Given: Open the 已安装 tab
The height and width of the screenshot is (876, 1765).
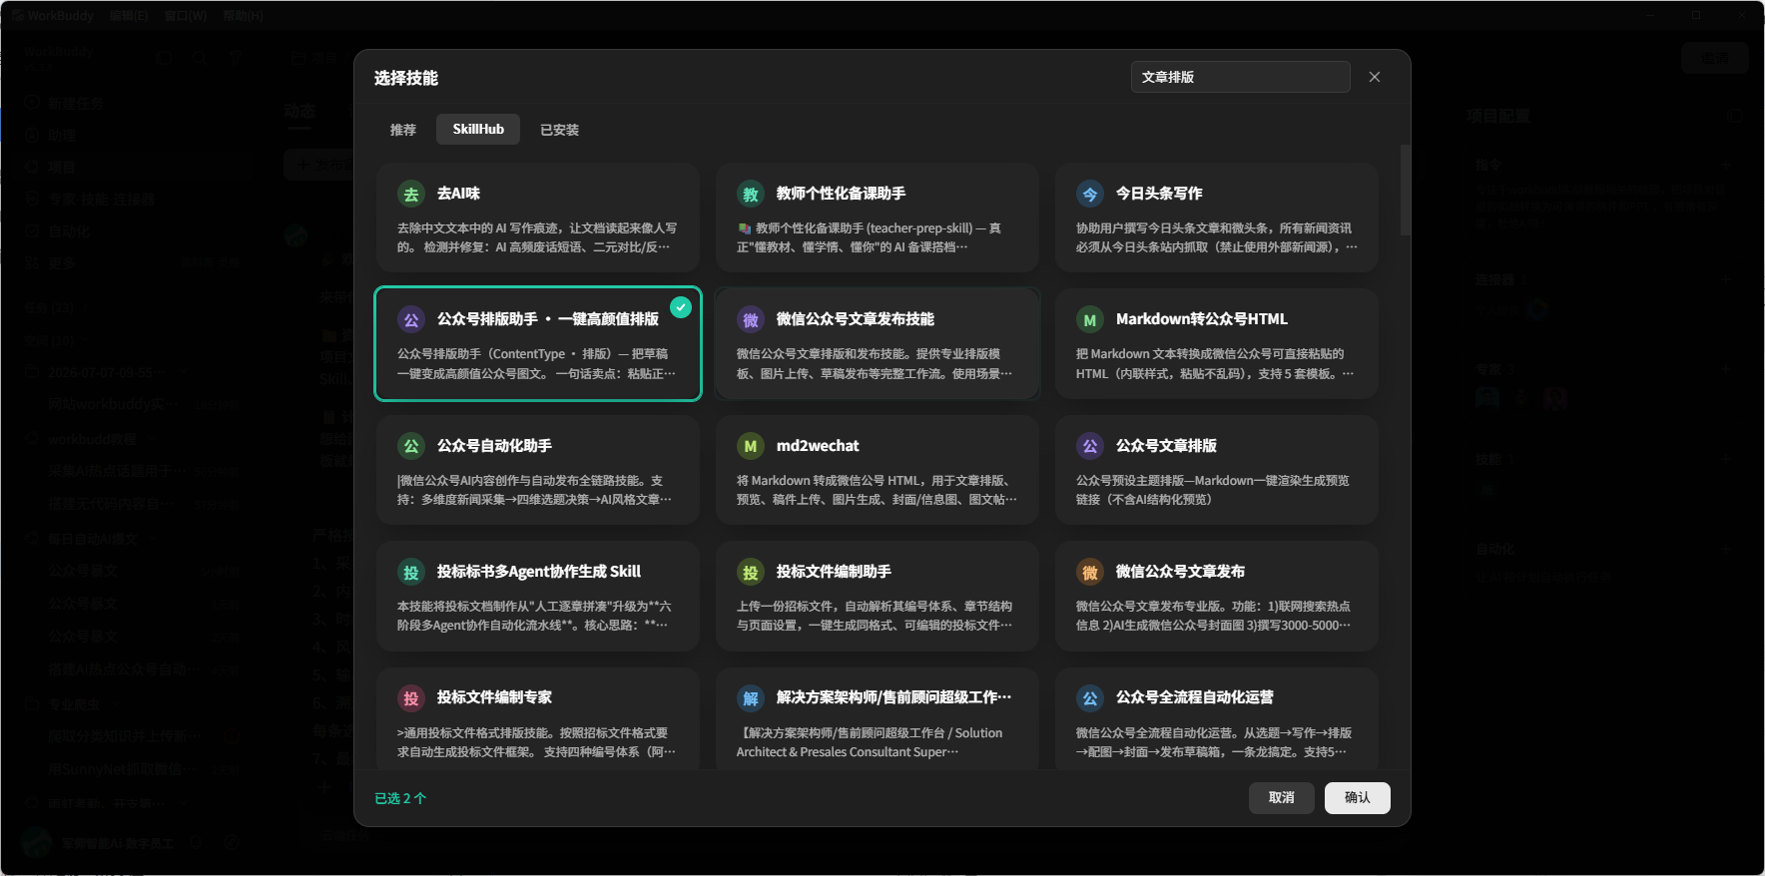Looking at the screenshot, I should (x=559, y=130).
